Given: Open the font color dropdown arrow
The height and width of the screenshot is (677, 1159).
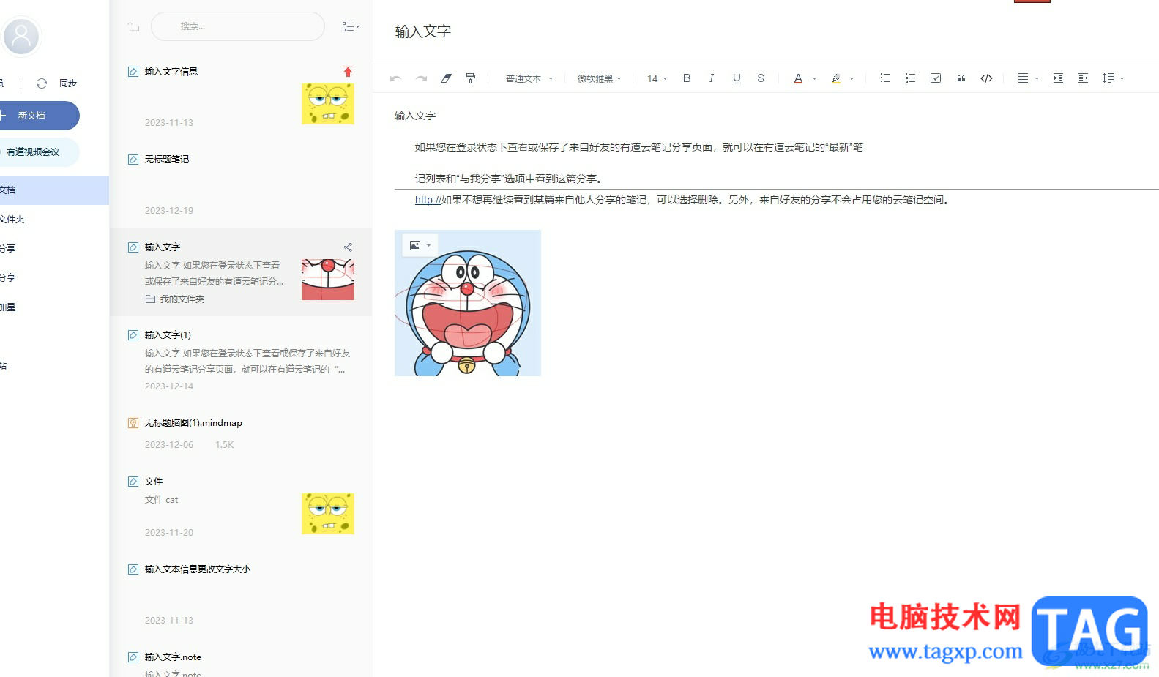Looking at the screenshot, I should coord(814,78).
